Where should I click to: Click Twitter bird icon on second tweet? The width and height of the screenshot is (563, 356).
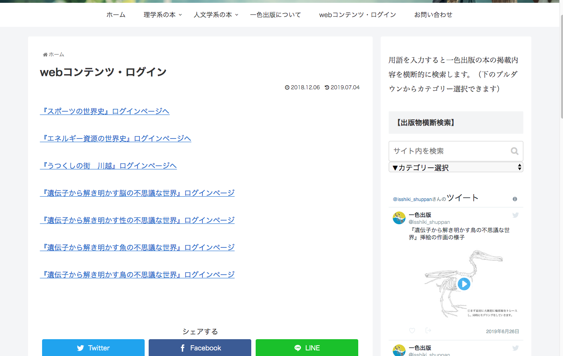515,348
